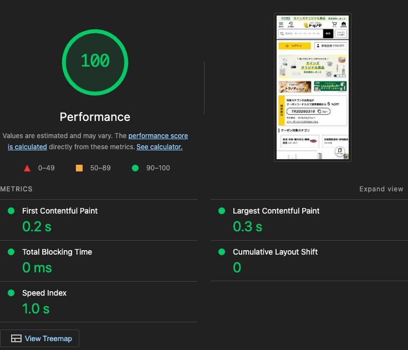Viewport: 408px width, 350px height.
Task: Click the green circle 90–100 legend icon
Action: (x=135, y=168)
